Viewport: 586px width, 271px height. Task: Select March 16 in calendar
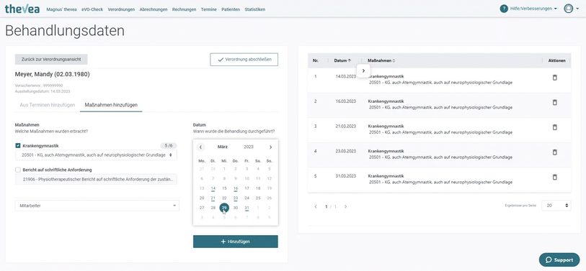[x=236, y=188]
